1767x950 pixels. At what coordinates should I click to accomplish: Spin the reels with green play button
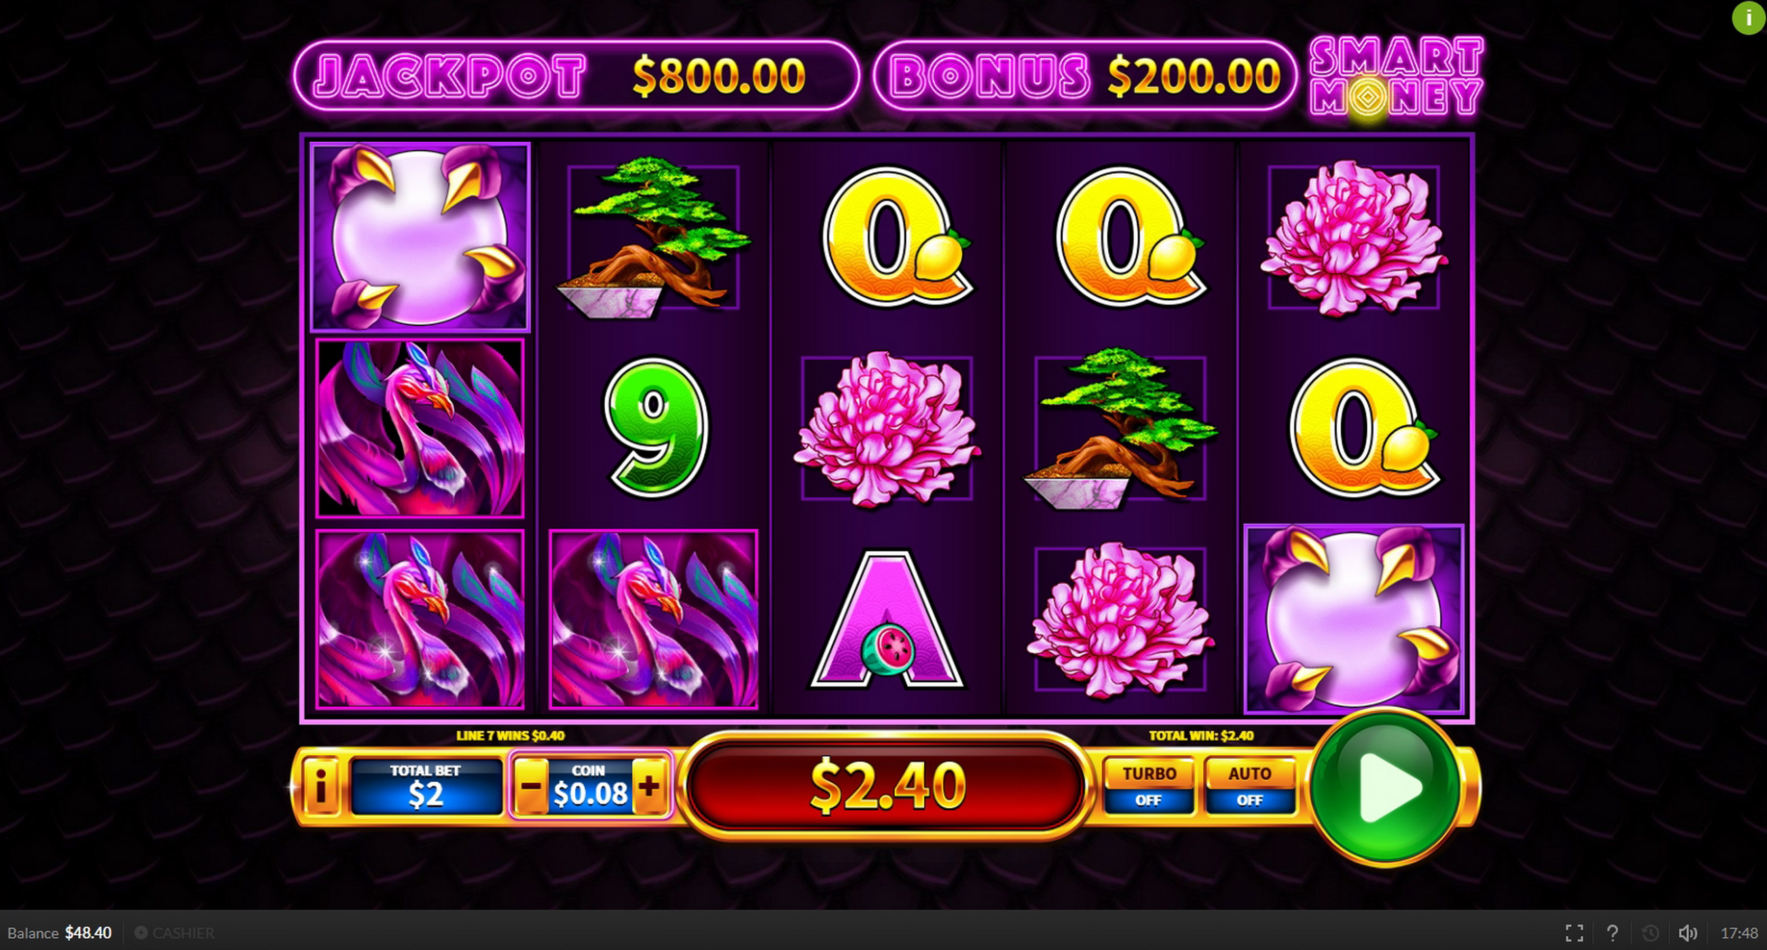[x=1386, y=786]
